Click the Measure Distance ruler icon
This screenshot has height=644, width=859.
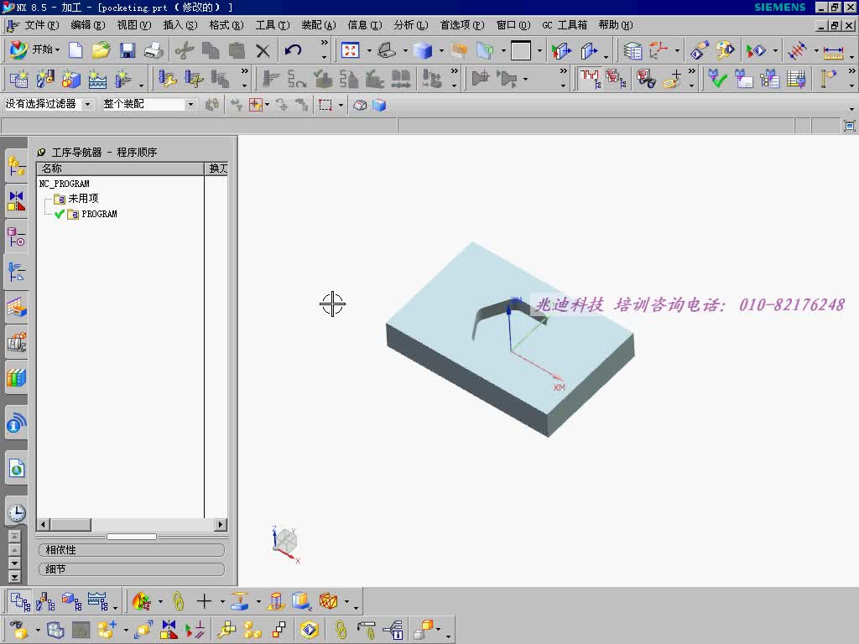(833, 51)
